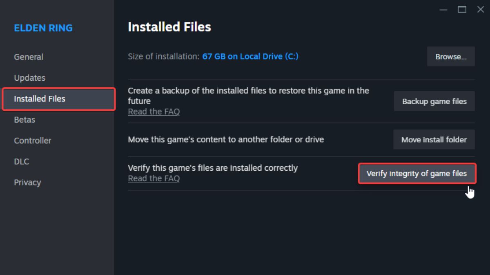Select DLC from the sidebar
Image resolution: width=490 pixels, height=275 pixels.
[22, 161]
